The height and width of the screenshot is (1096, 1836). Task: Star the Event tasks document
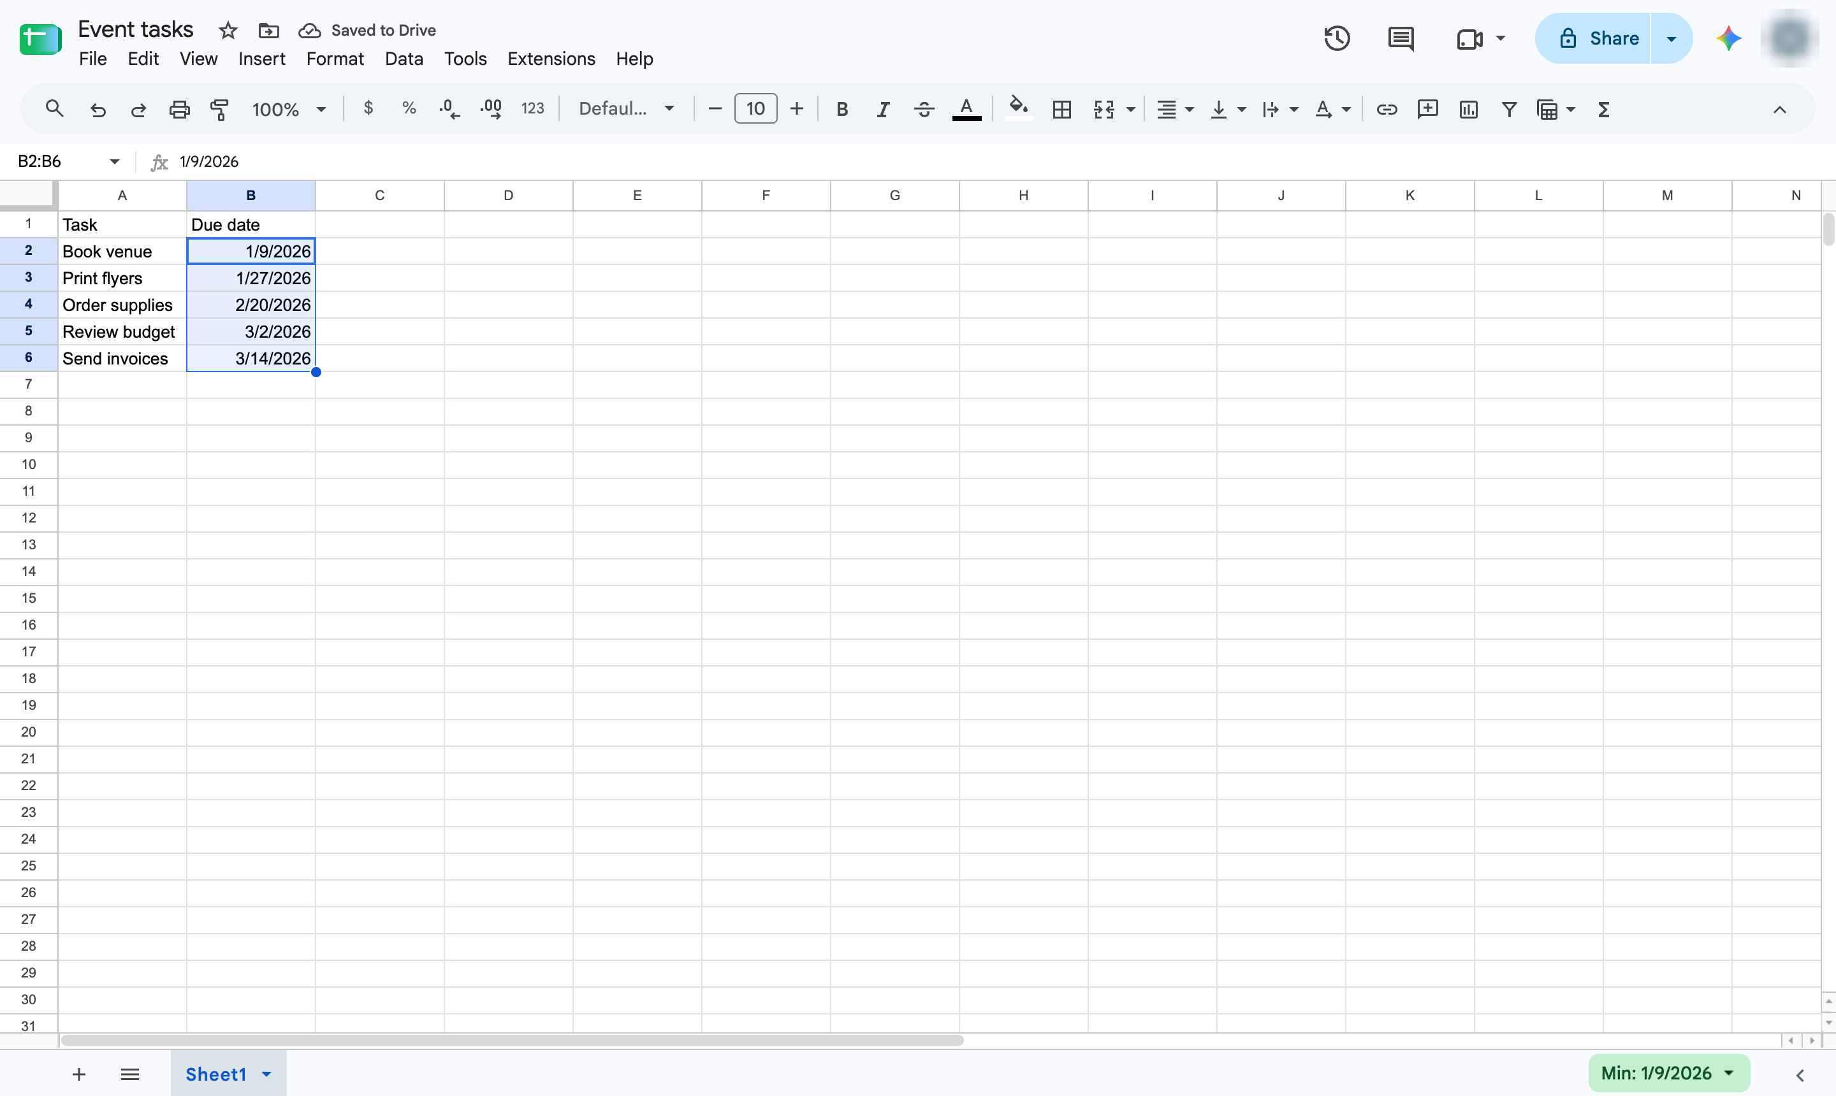(x=228, y=31)
